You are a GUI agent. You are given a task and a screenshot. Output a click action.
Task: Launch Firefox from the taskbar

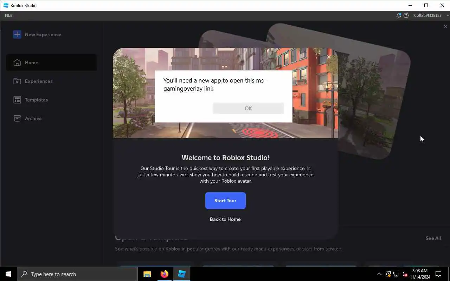164,274
